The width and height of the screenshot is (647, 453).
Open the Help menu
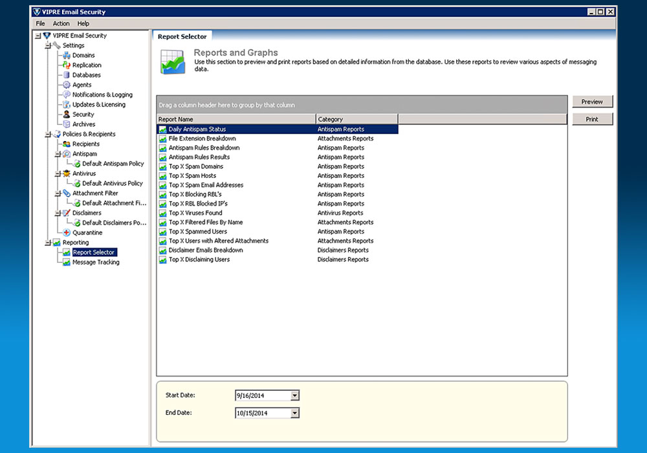(83, 23)
